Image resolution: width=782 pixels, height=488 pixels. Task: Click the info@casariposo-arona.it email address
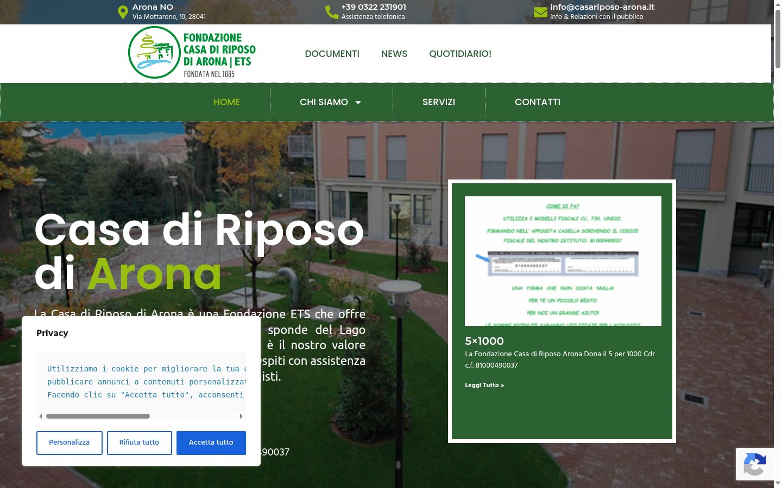(602, 7)
